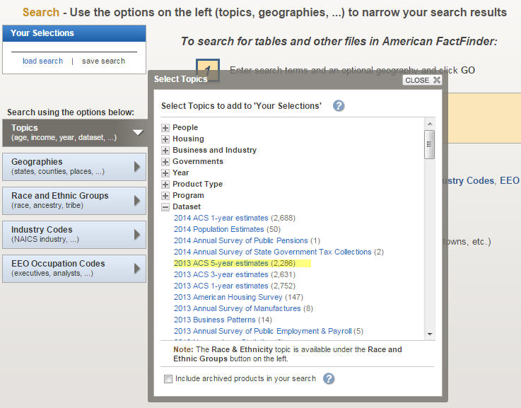Click the topics list scroll up arrow
The image size is (521, 408).
tap(430, 124)
